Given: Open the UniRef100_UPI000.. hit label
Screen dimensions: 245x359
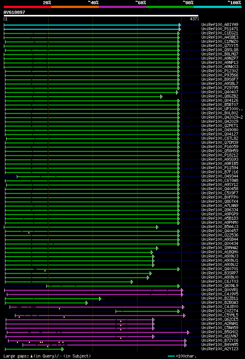Looking at the screenshot, I should click(222, 109).
